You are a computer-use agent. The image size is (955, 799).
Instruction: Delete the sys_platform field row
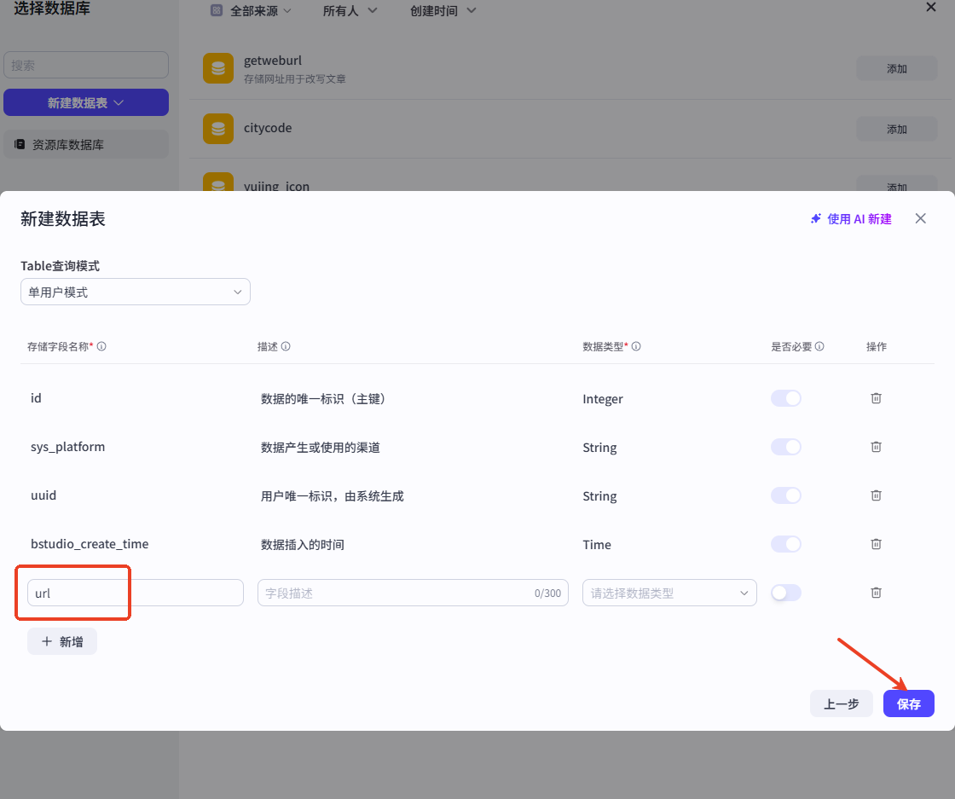tap(876, 447)
